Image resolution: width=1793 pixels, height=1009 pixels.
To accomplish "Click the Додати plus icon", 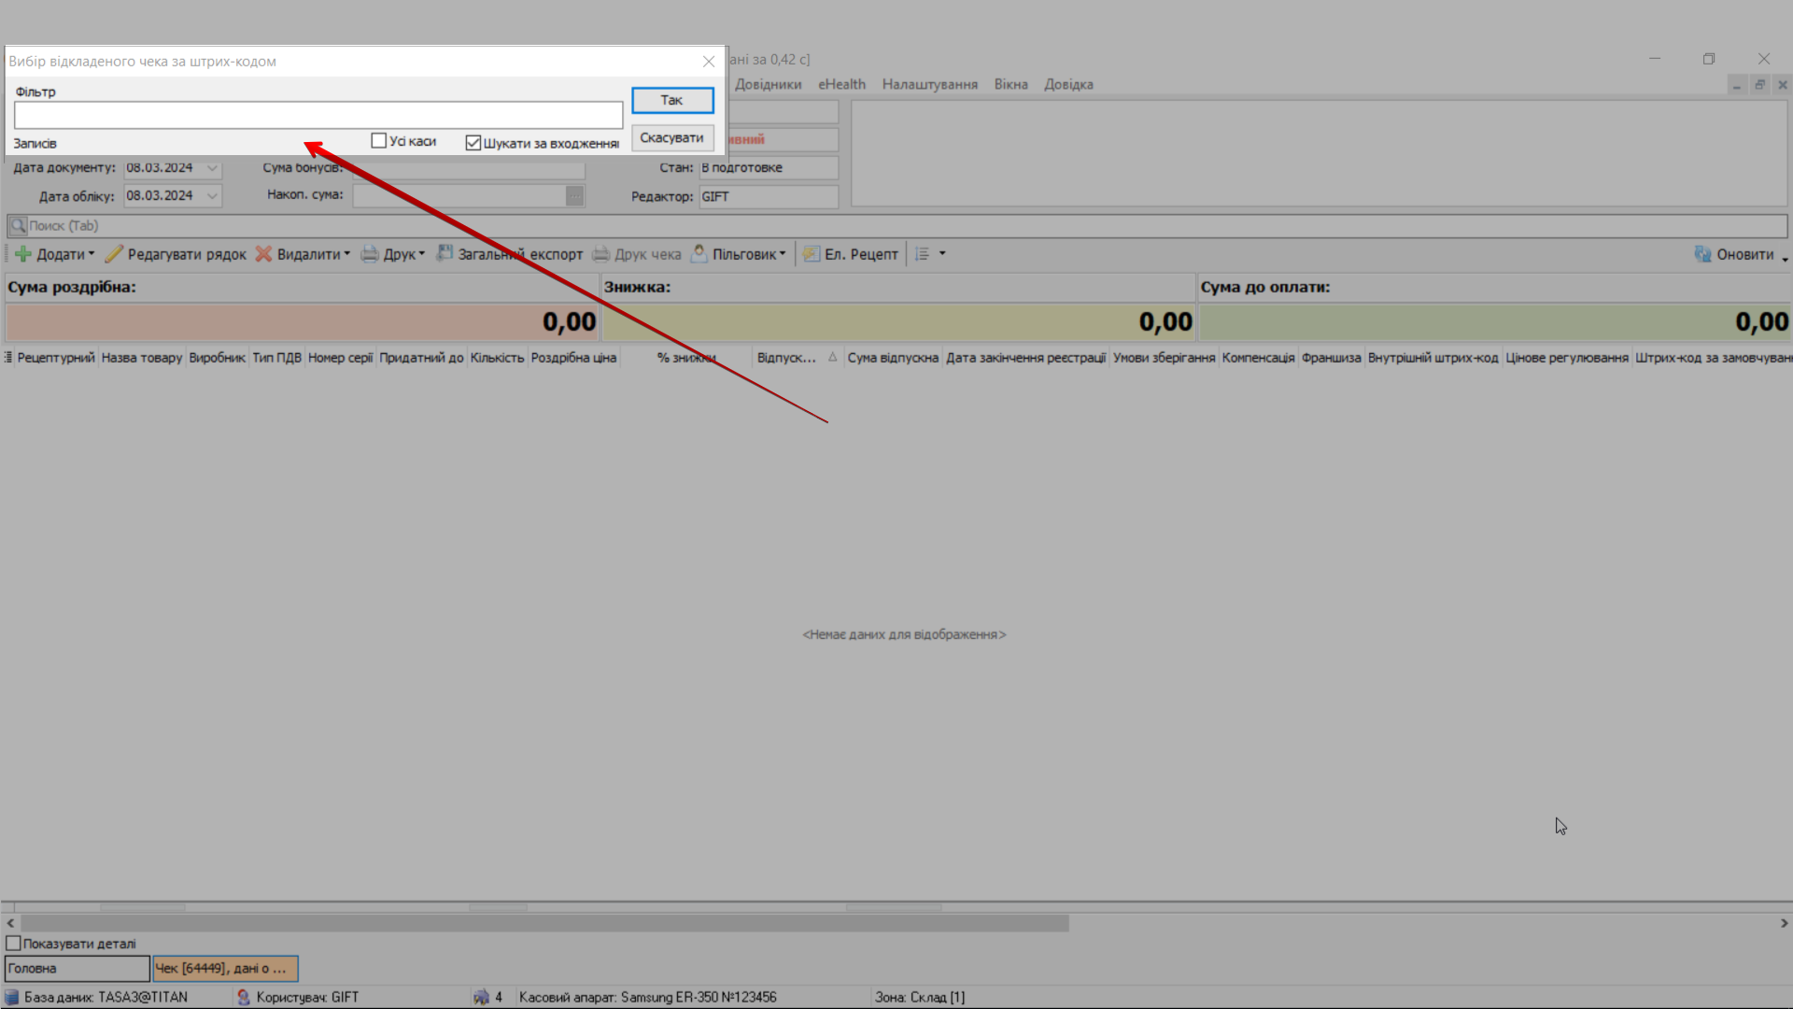I will [23, 254].
